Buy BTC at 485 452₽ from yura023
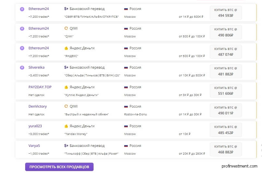 (x=226, y=130)
